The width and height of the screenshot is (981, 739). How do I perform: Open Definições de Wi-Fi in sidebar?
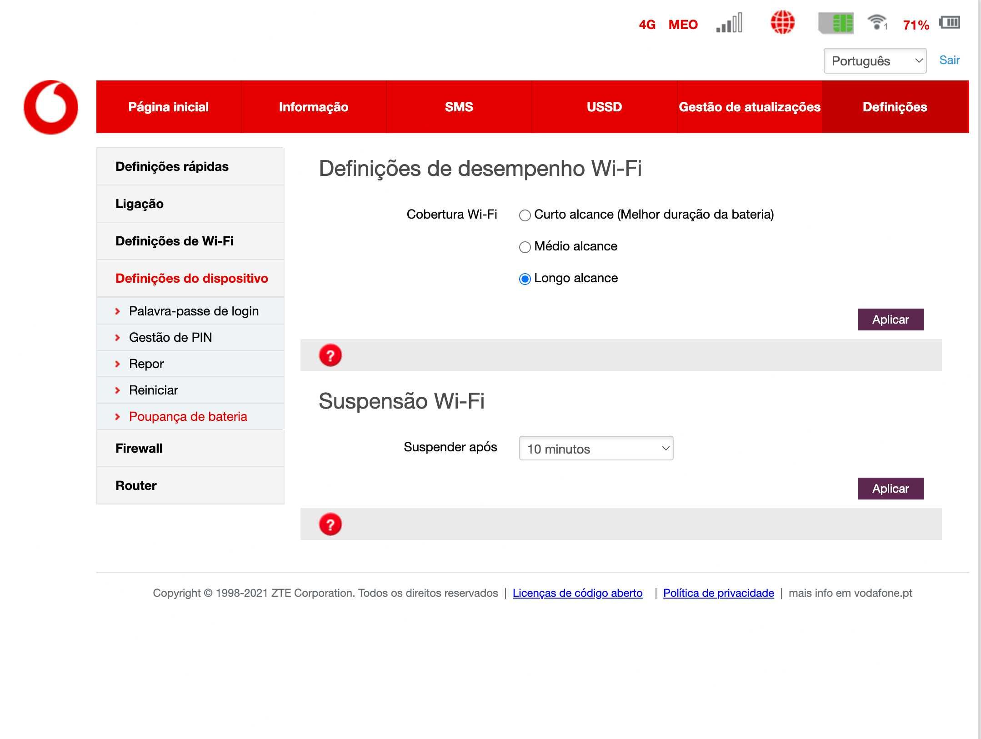tap(190, 241)
